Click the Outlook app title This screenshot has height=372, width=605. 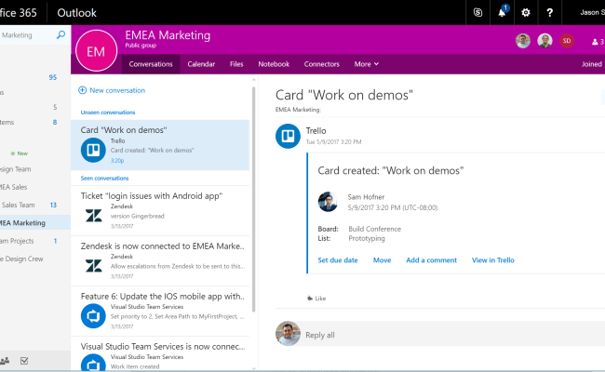(76, 13)
